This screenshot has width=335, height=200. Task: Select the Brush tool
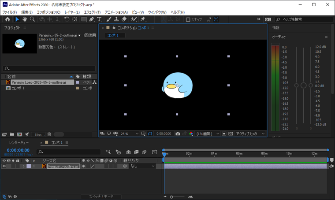point(109,19)
